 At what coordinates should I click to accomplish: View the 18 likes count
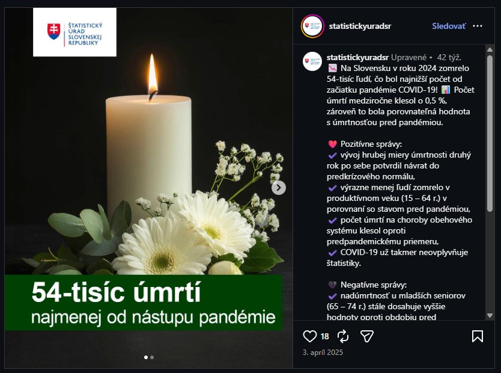pos(324,336)
